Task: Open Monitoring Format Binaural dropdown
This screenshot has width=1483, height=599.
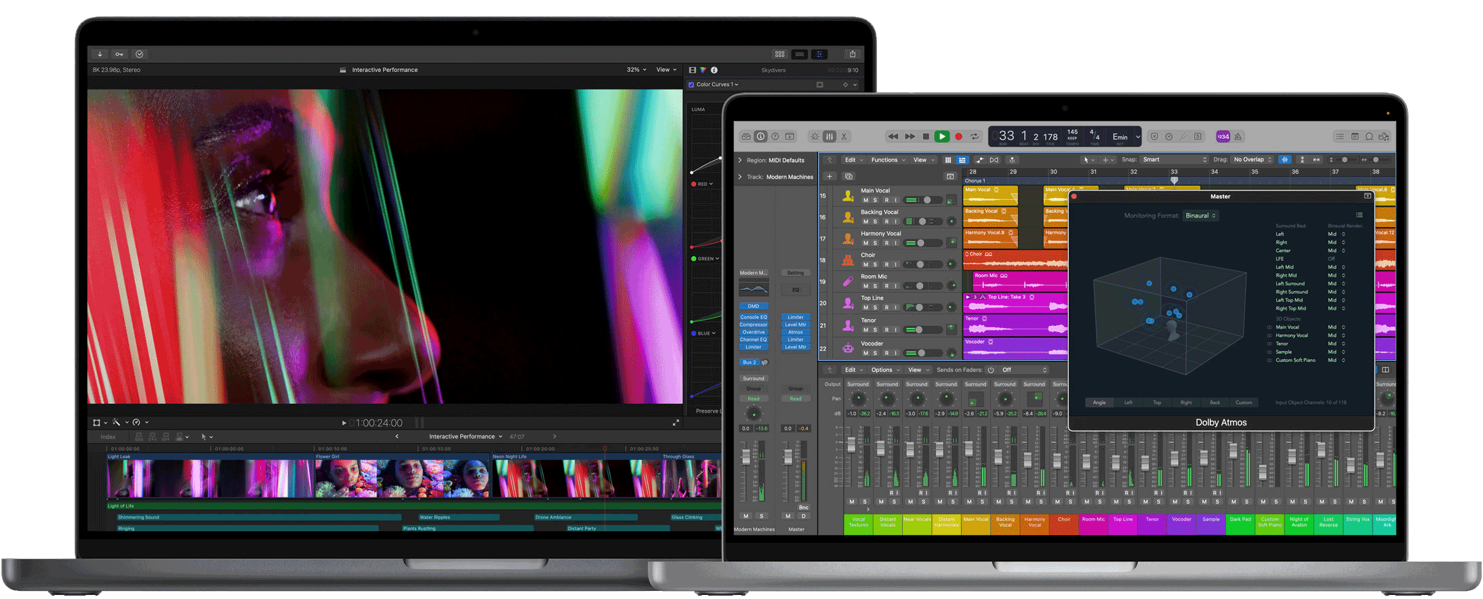Action: click(x=1201, y=215)
